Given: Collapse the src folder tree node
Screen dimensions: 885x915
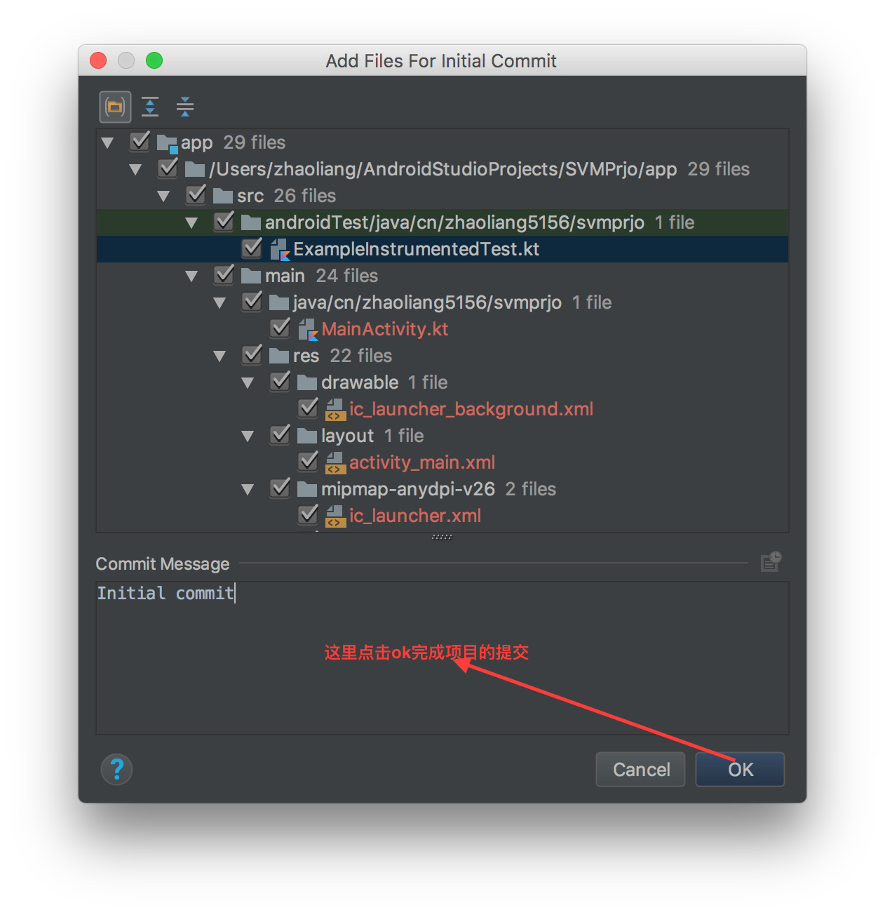Looking at the screenshot, I should click(163, 196).
